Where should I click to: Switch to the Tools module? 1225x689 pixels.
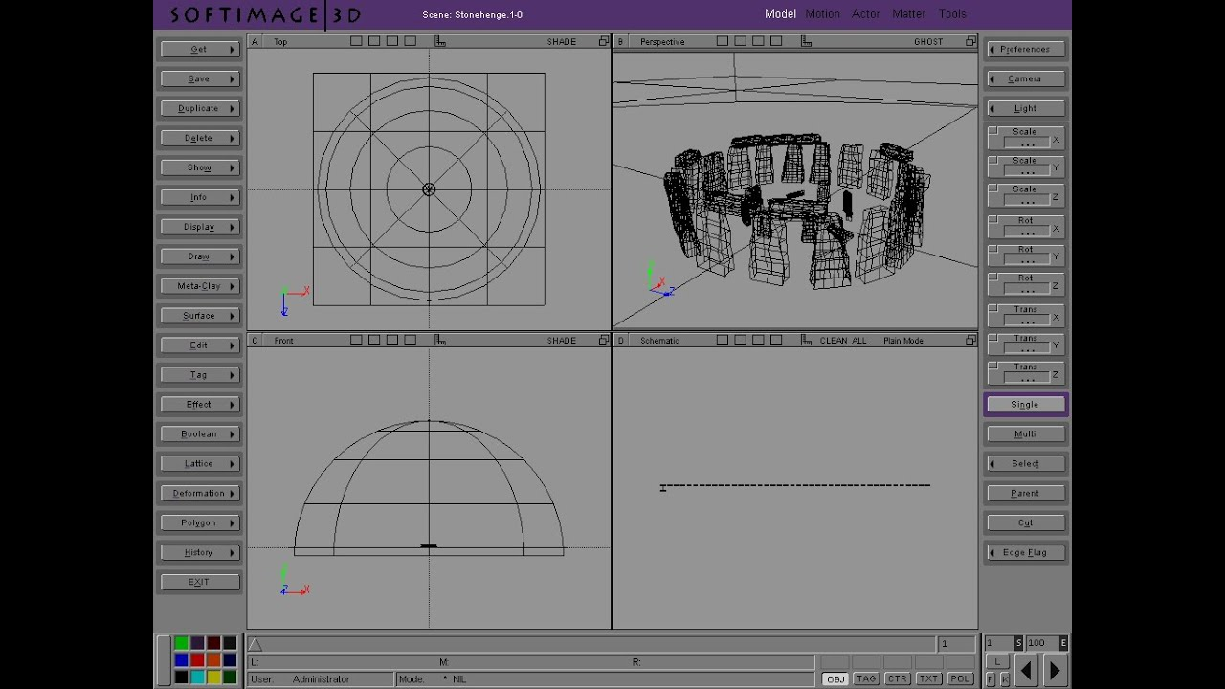(x=952, y=13)
